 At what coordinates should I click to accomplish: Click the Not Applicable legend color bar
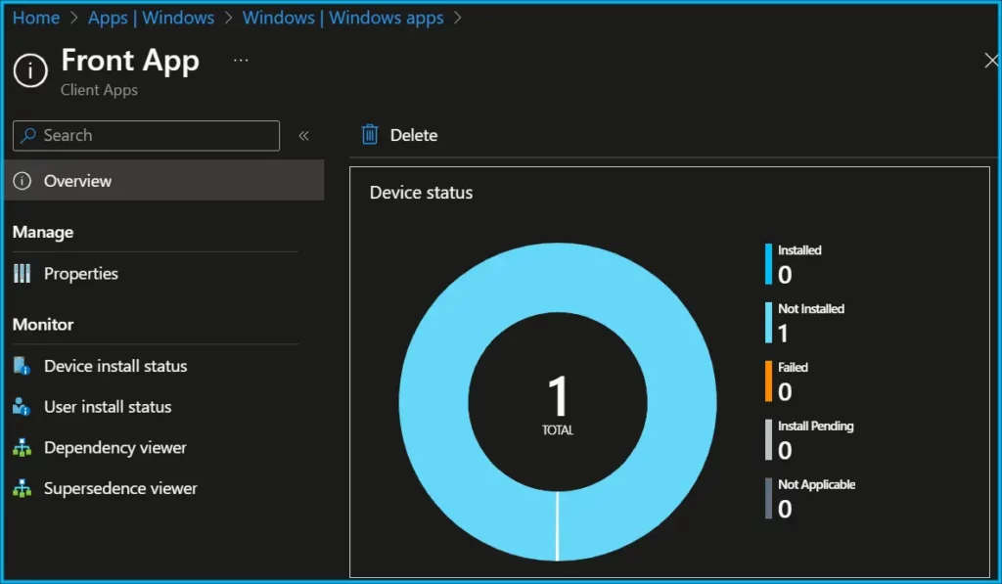coord(769,498)
